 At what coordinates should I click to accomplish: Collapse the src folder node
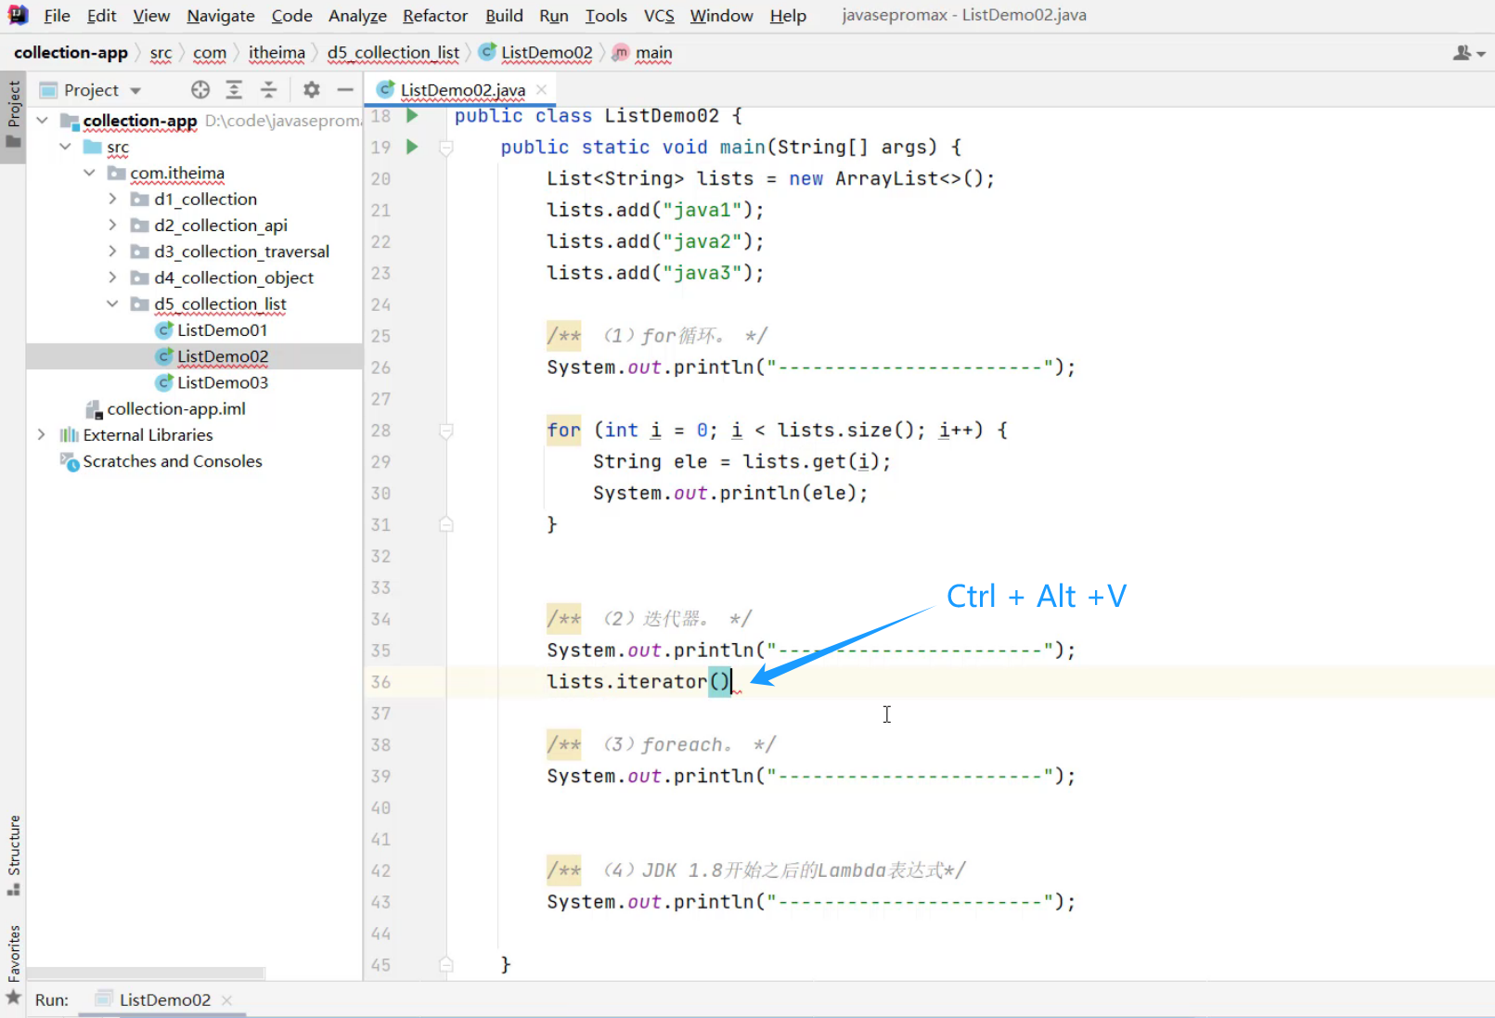point(65,147)
